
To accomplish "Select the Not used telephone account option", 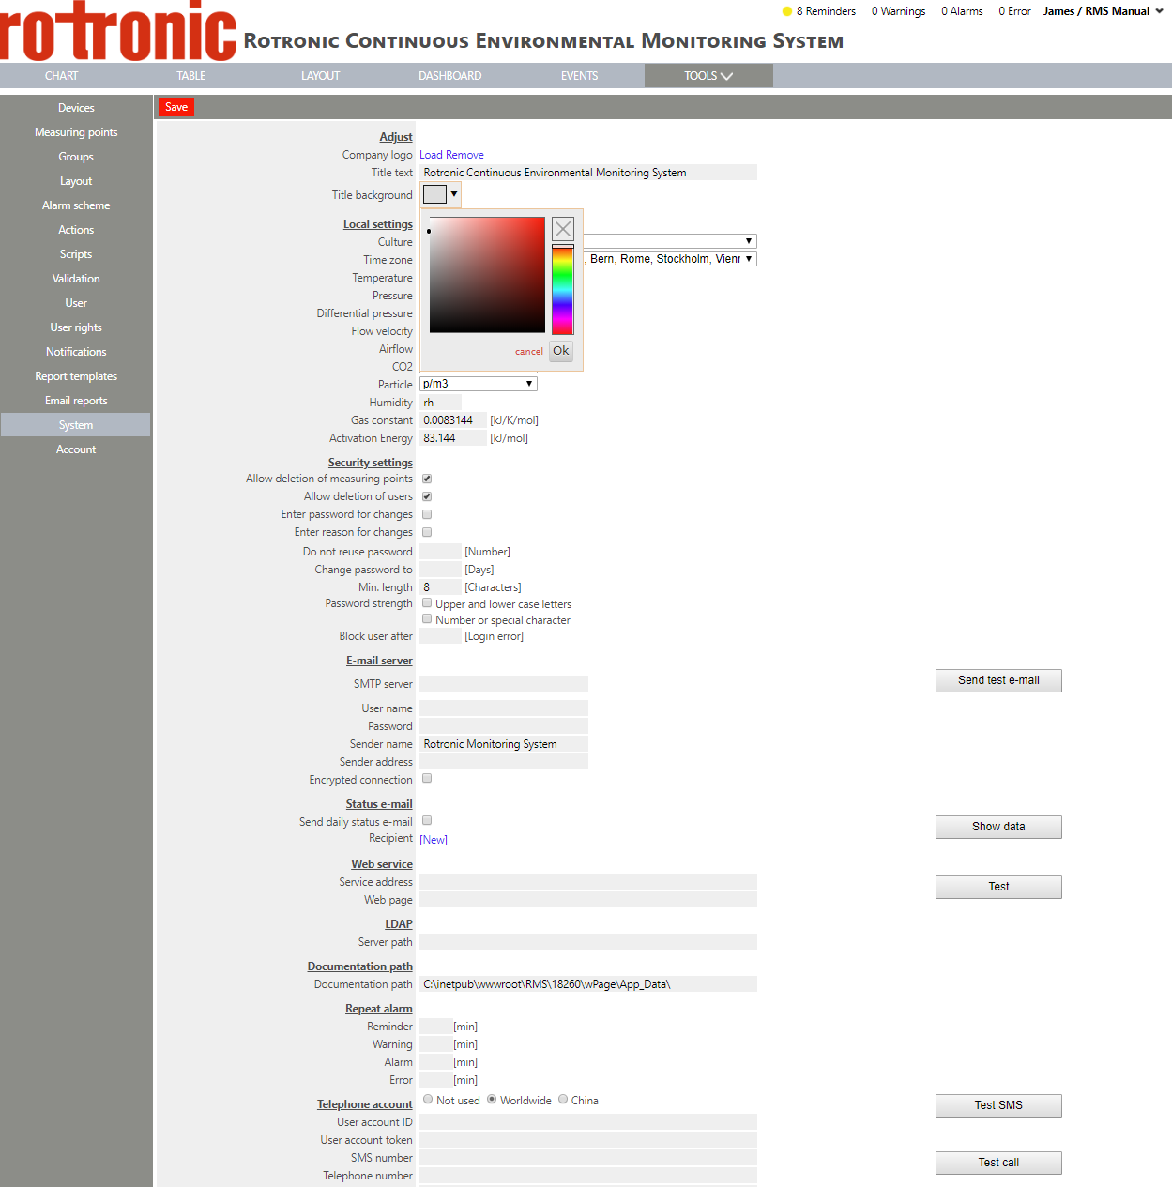I will coord(428,1099).
